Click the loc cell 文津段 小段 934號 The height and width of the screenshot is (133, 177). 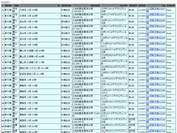point(40,10)
